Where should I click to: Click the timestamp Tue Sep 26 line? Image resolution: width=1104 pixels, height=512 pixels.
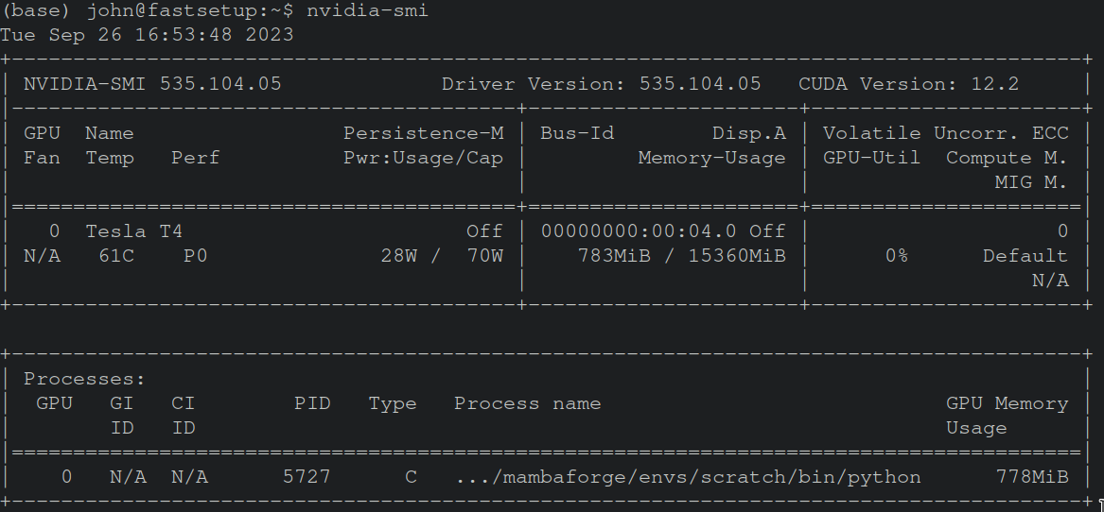(x=147, y=35)
